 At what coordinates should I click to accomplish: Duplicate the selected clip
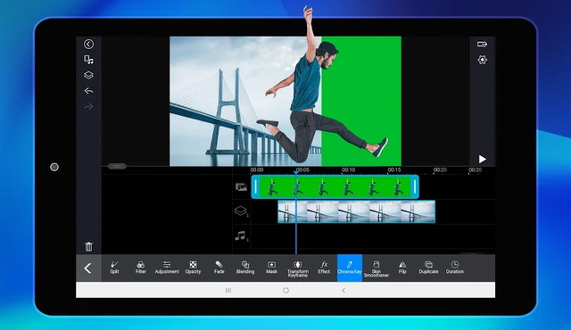click(428, 268)
